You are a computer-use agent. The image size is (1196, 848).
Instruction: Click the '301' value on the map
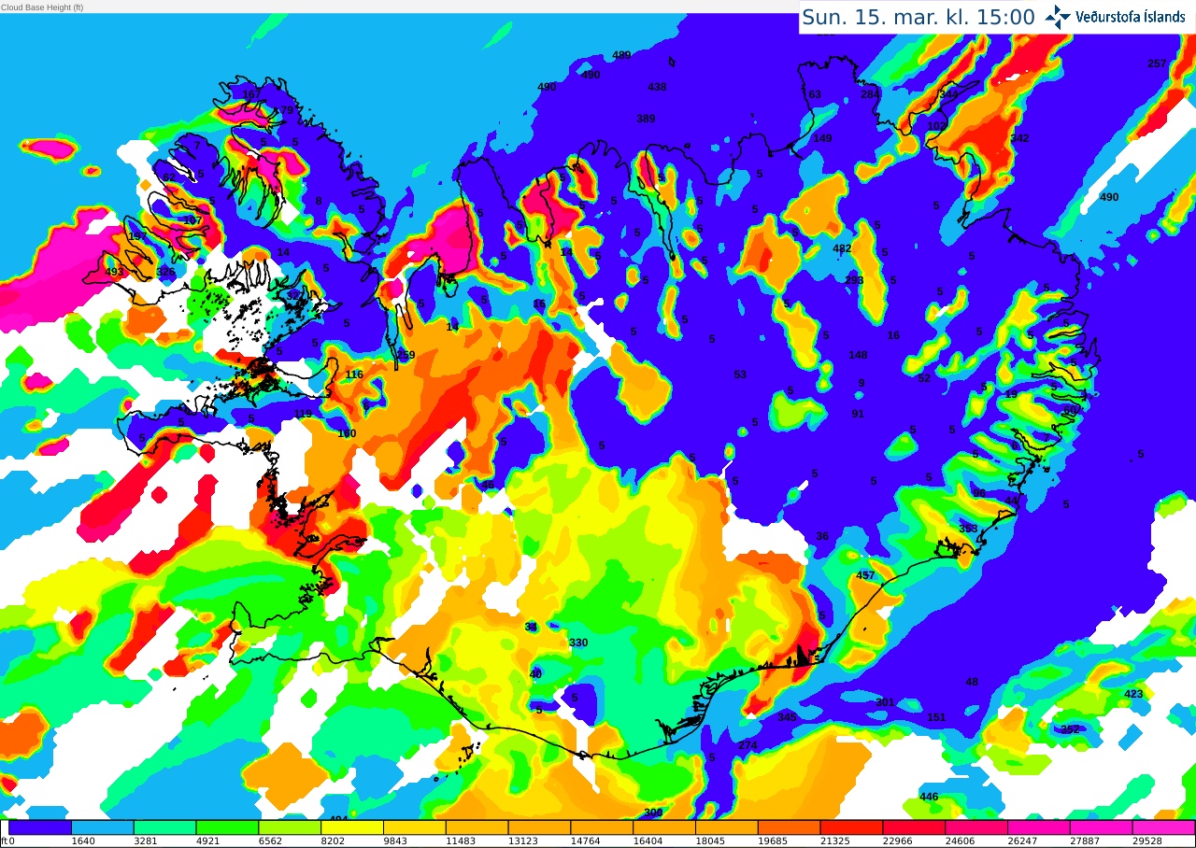(x=885, y=702)
